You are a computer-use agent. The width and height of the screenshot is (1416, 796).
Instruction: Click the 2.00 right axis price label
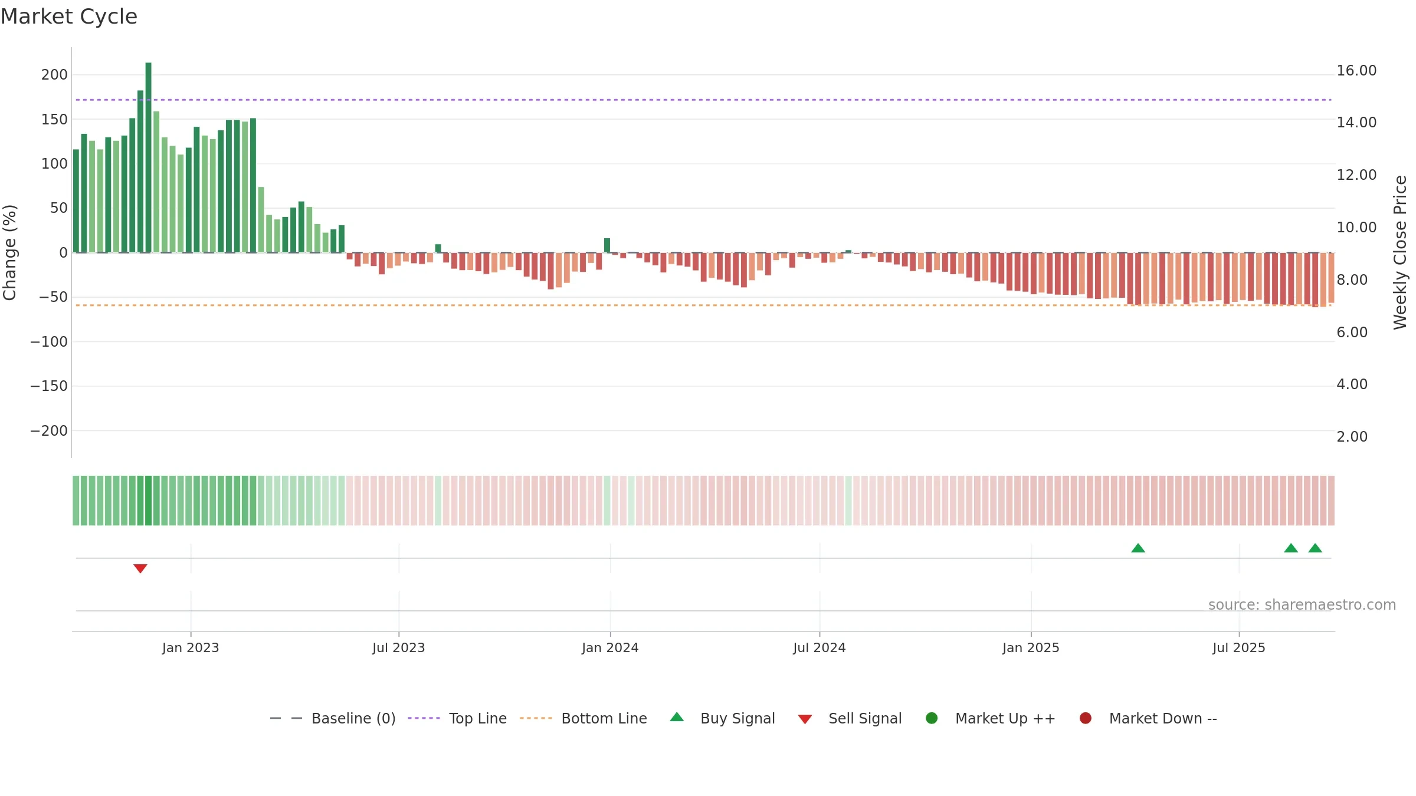[x=1352, y=437]
